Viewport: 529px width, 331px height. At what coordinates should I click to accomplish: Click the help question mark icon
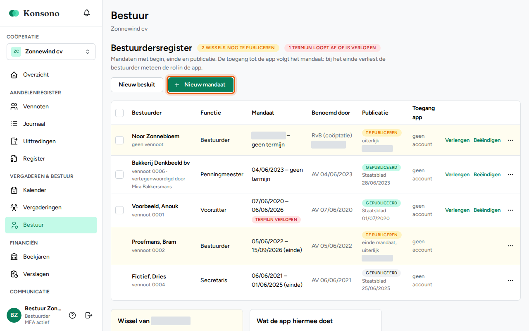(72, 315)
